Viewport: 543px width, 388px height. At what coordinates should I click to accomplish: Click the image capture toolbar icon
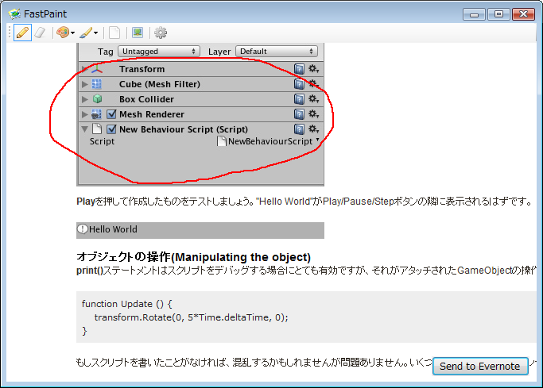(138, 33)
